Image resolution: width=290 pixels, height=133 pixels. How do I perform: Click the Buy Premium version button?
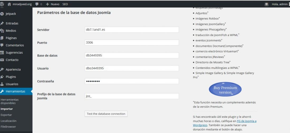(225, 89)
